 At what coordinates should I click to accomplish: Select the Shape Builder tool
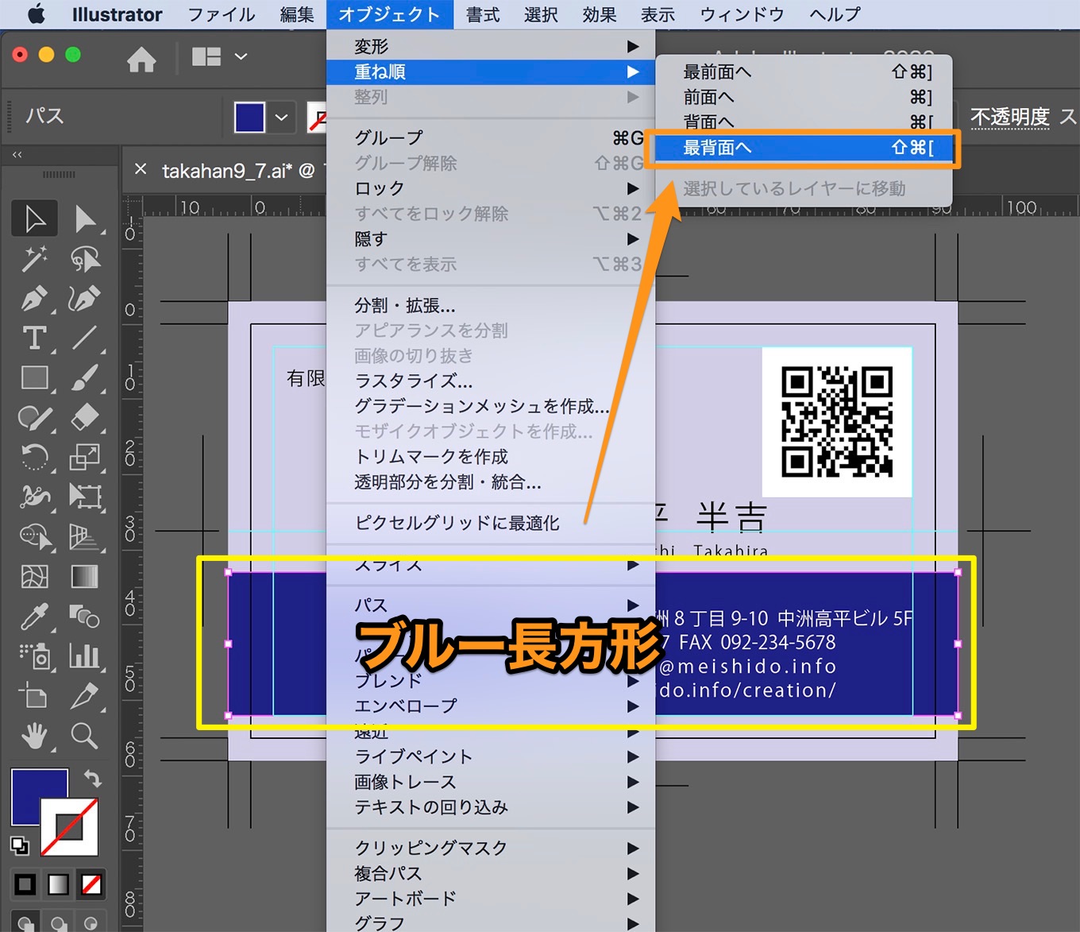pos(34,537)
